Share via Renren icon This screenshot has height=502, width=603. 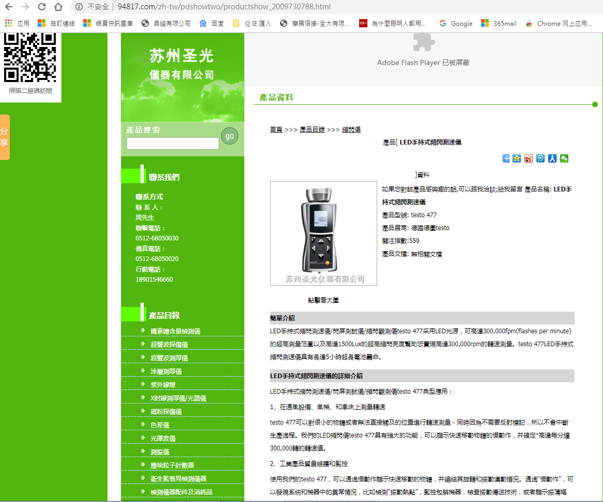pyautogui.click(x=552, y=158)
